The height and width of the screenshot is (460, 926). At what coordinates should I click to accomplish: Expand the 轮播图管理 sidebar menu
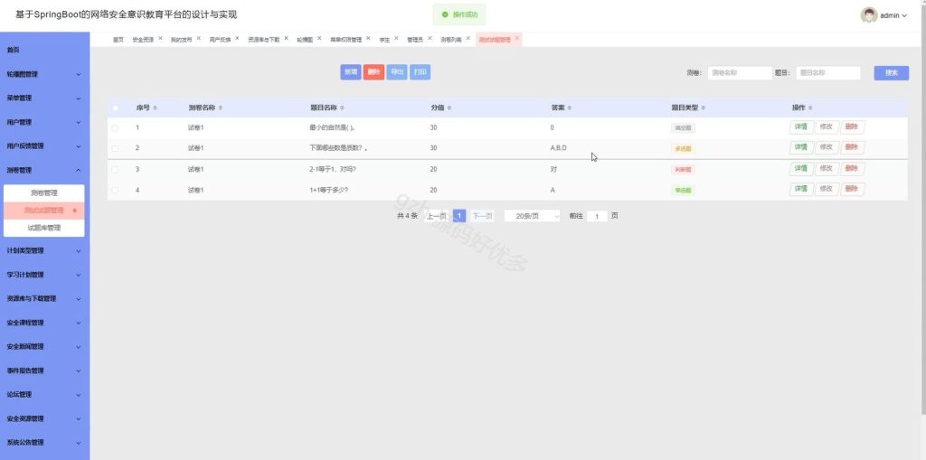coord(45,74)
